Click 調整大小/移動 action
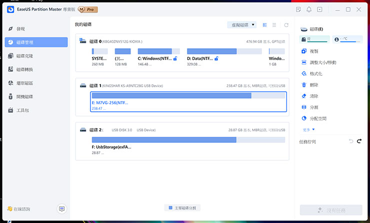370x223 pixels. 319,63
